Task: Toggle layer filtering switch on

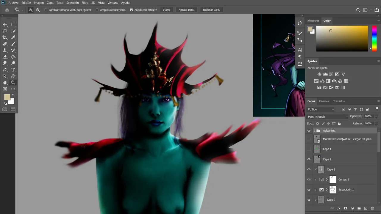Action: pyautogui.click(x=377, y=108)
